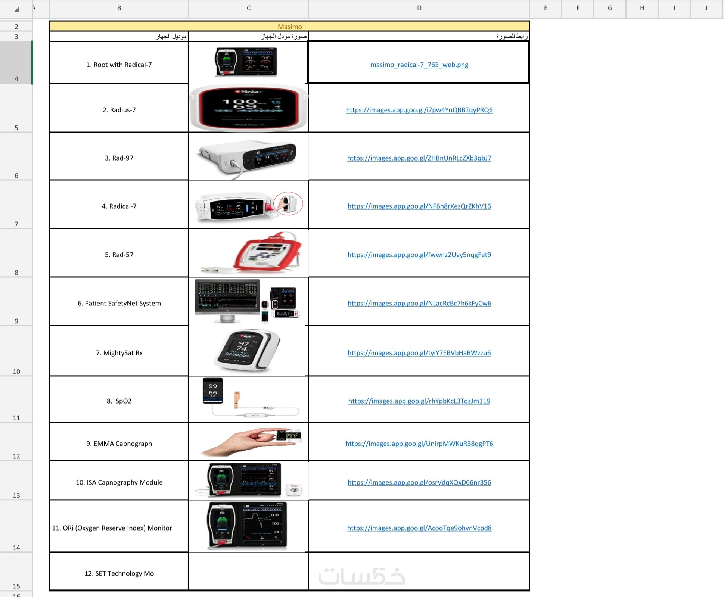This screenshot has height=597, width=724.
Task: Open the masimo_radical-7_765_web.png link
Action: coord(419,65)
